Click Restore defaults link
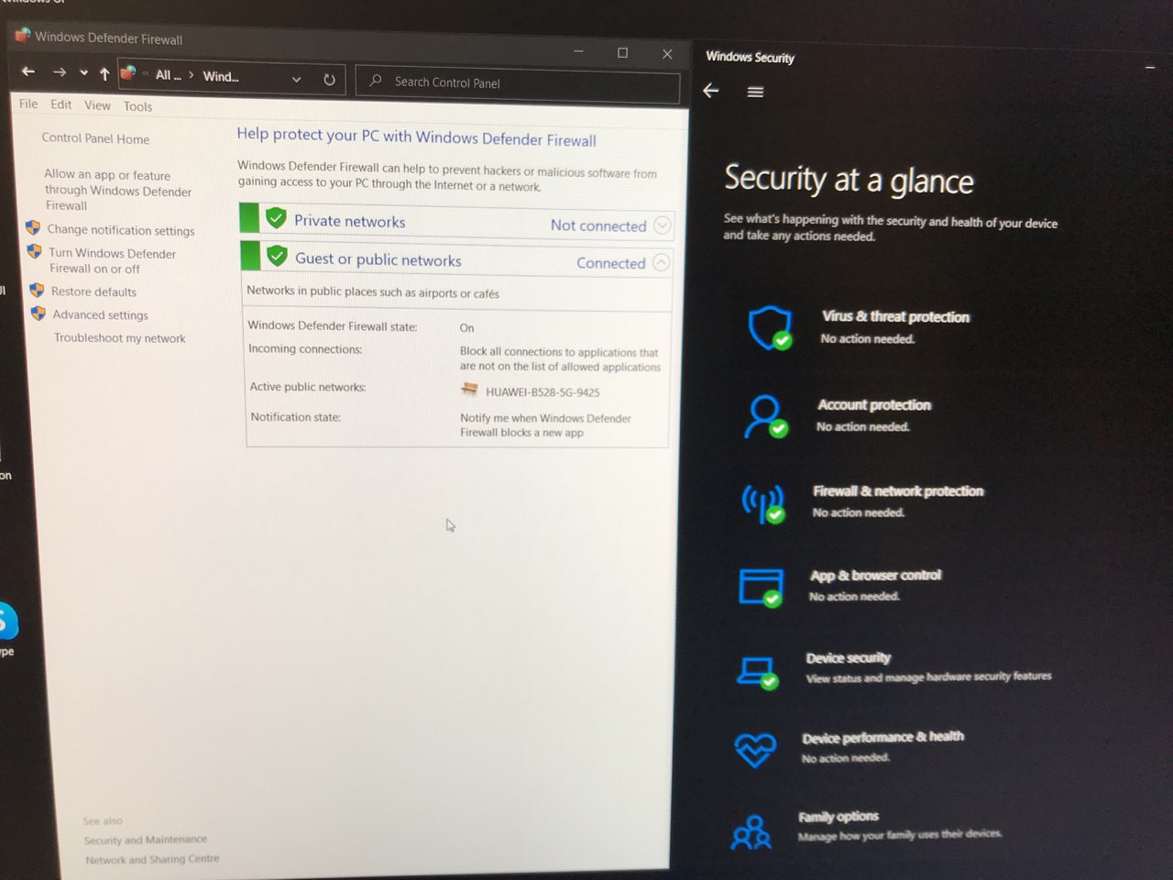 click(93, 291)
